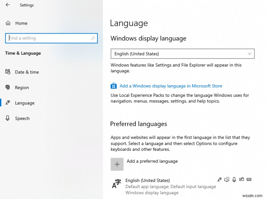The image size is (266, 199).
Task: Click the Date & time globe clock icon
Action: click(8, 72)
